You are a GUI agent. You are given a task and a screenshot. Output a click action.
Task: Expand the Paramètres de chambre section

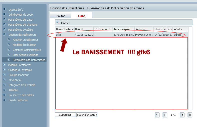tap(5, 25)
